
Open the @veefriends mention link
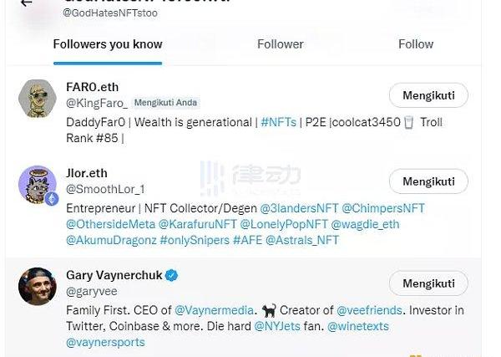tap(369, 310)
